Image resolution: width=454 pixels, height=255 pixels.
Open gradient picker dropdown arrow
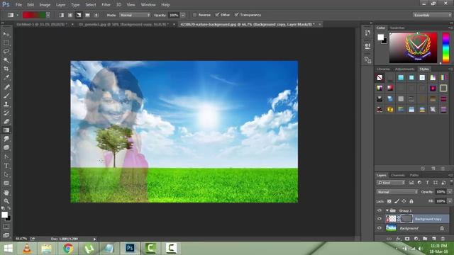click(48, 15)
